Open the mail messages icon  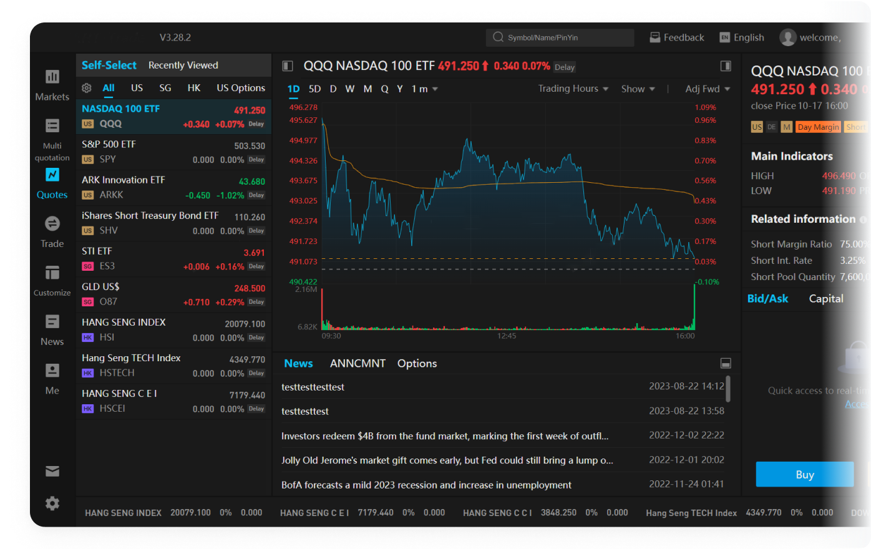(52, 471)
